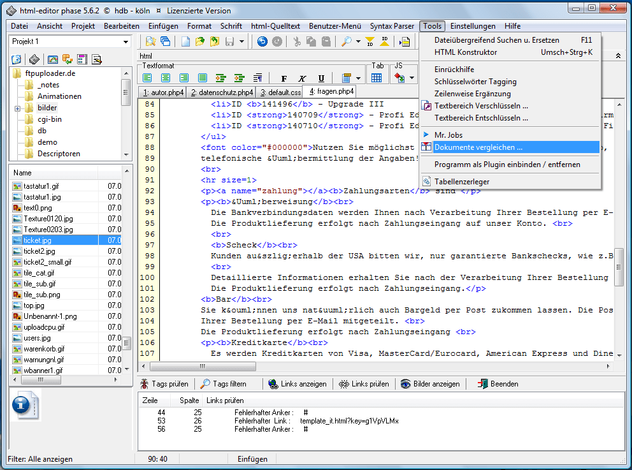Click the reload folder icon with the curved arrow
This screenshot has width=632, height=470.
(x=215, y=41)
